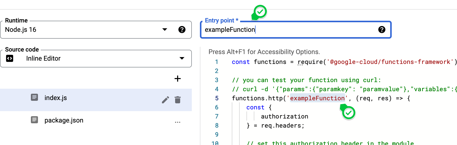Click line number 7 in the gutter
This screenshot has width=457, height=145.
(x=217, y=116)
